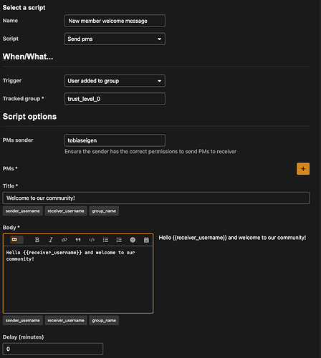
Task: Insert receiver_username placeholder below Body editor
Action: coord(66,321)
